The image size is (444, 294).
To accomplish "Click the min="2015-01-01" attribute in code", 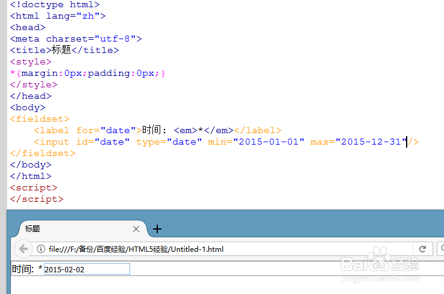I will tap(256, 142).
